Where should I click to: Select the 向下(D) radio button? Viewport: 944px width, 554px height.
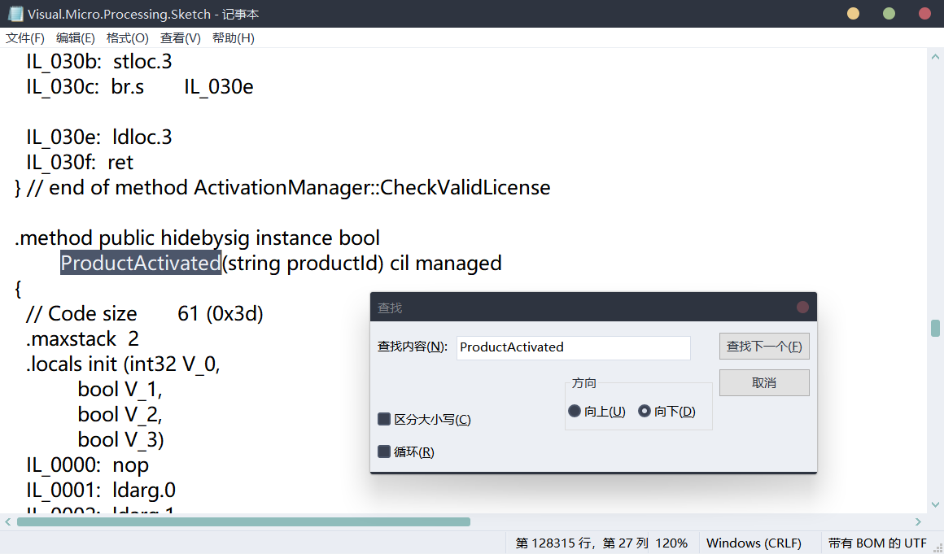[x=645, y=411]
